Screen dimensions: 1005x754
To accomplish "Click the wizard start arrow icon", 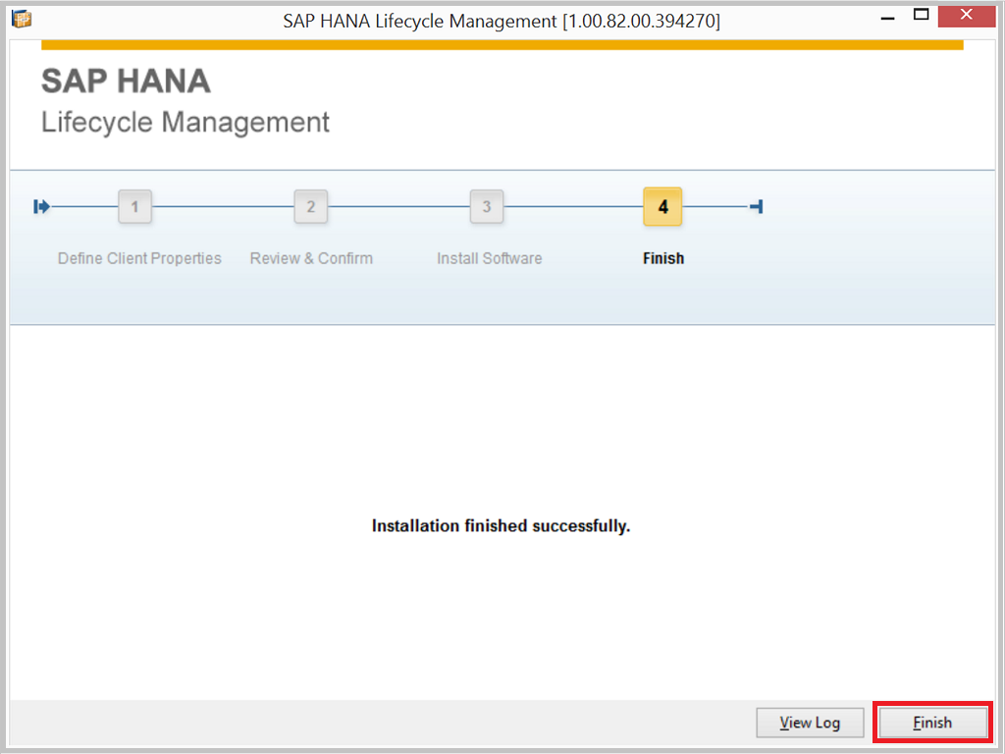I will (41, 206).
